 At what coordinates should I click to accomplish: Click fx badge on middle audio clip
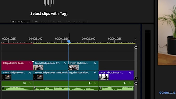(x=95, y=83)
